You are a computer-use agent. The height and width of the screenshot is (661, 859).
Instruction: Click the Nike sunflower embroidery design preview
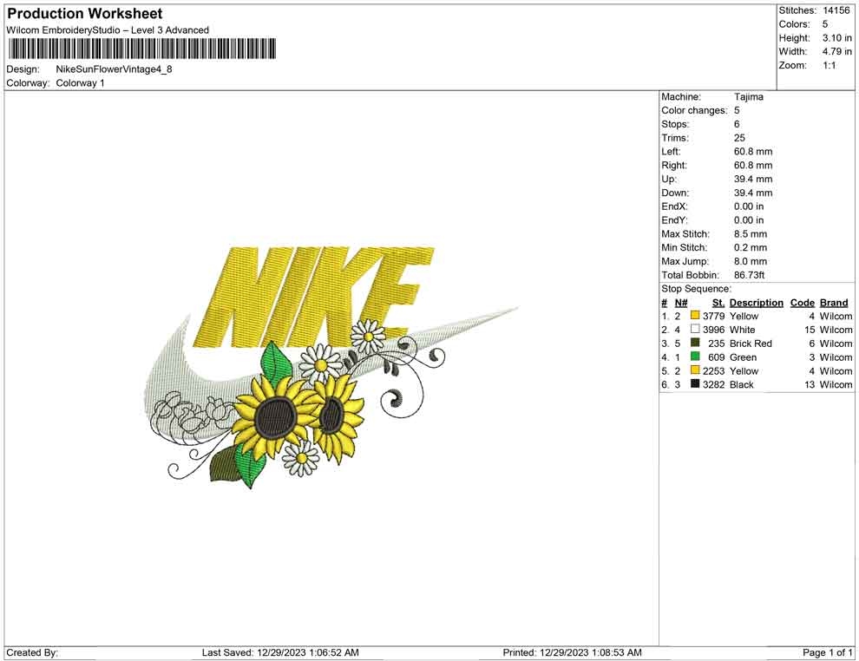tap(331, 367)
